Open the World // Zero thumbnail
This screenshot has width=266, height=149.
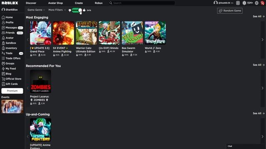tap(155, 33)
